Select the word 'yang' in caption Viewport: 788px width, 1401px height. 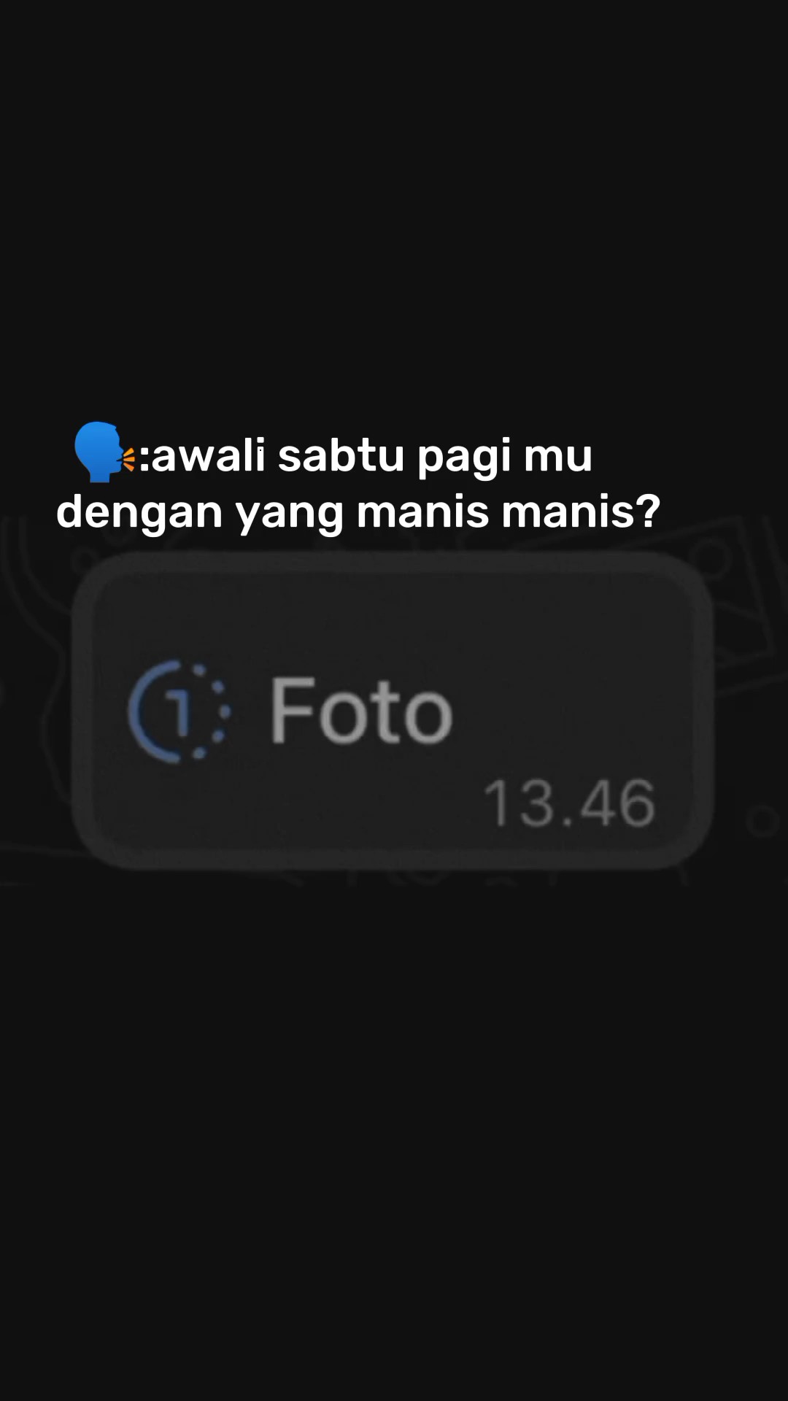coord(290,517)
